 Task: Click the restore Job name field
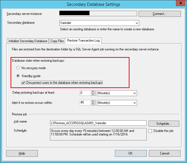(x=98, y=123)
